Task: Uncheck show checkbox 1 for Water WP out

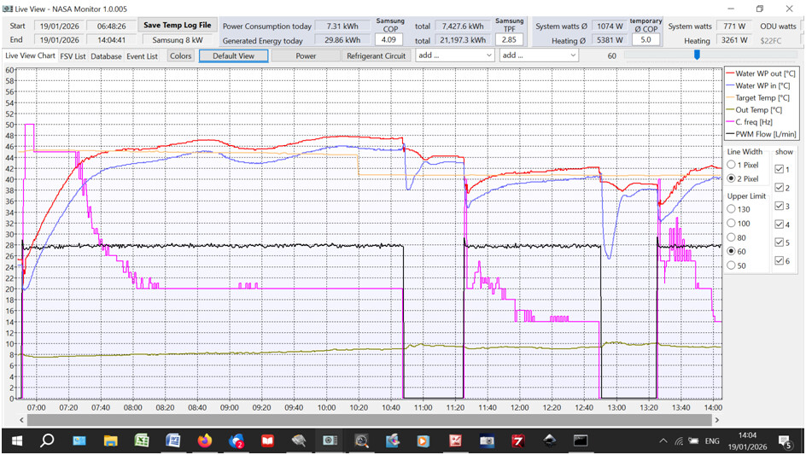Action: pyautogui.click(x=780, y=169)
